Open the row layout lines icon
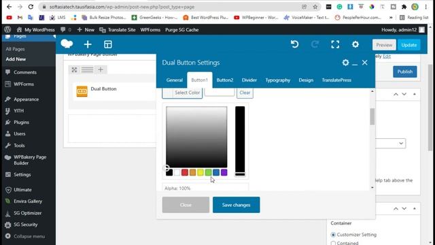The width and height of the screenshot is (435, 245). 87,69
